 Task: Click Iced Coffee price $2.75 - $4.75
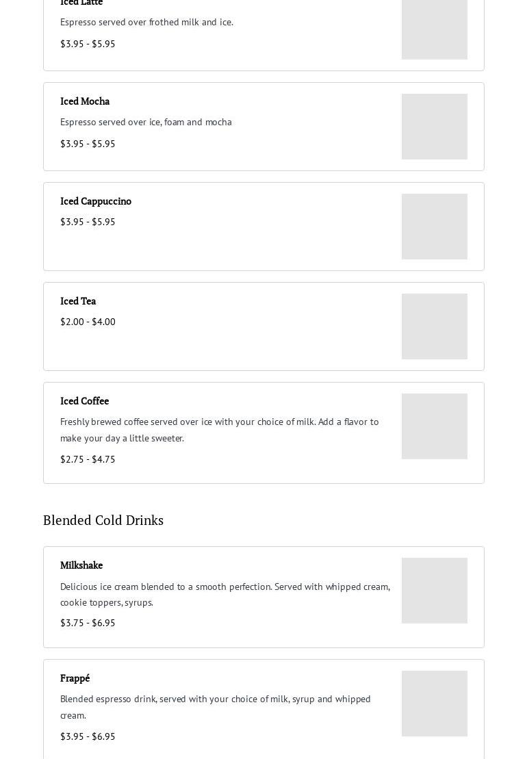[x=88, y=459]
